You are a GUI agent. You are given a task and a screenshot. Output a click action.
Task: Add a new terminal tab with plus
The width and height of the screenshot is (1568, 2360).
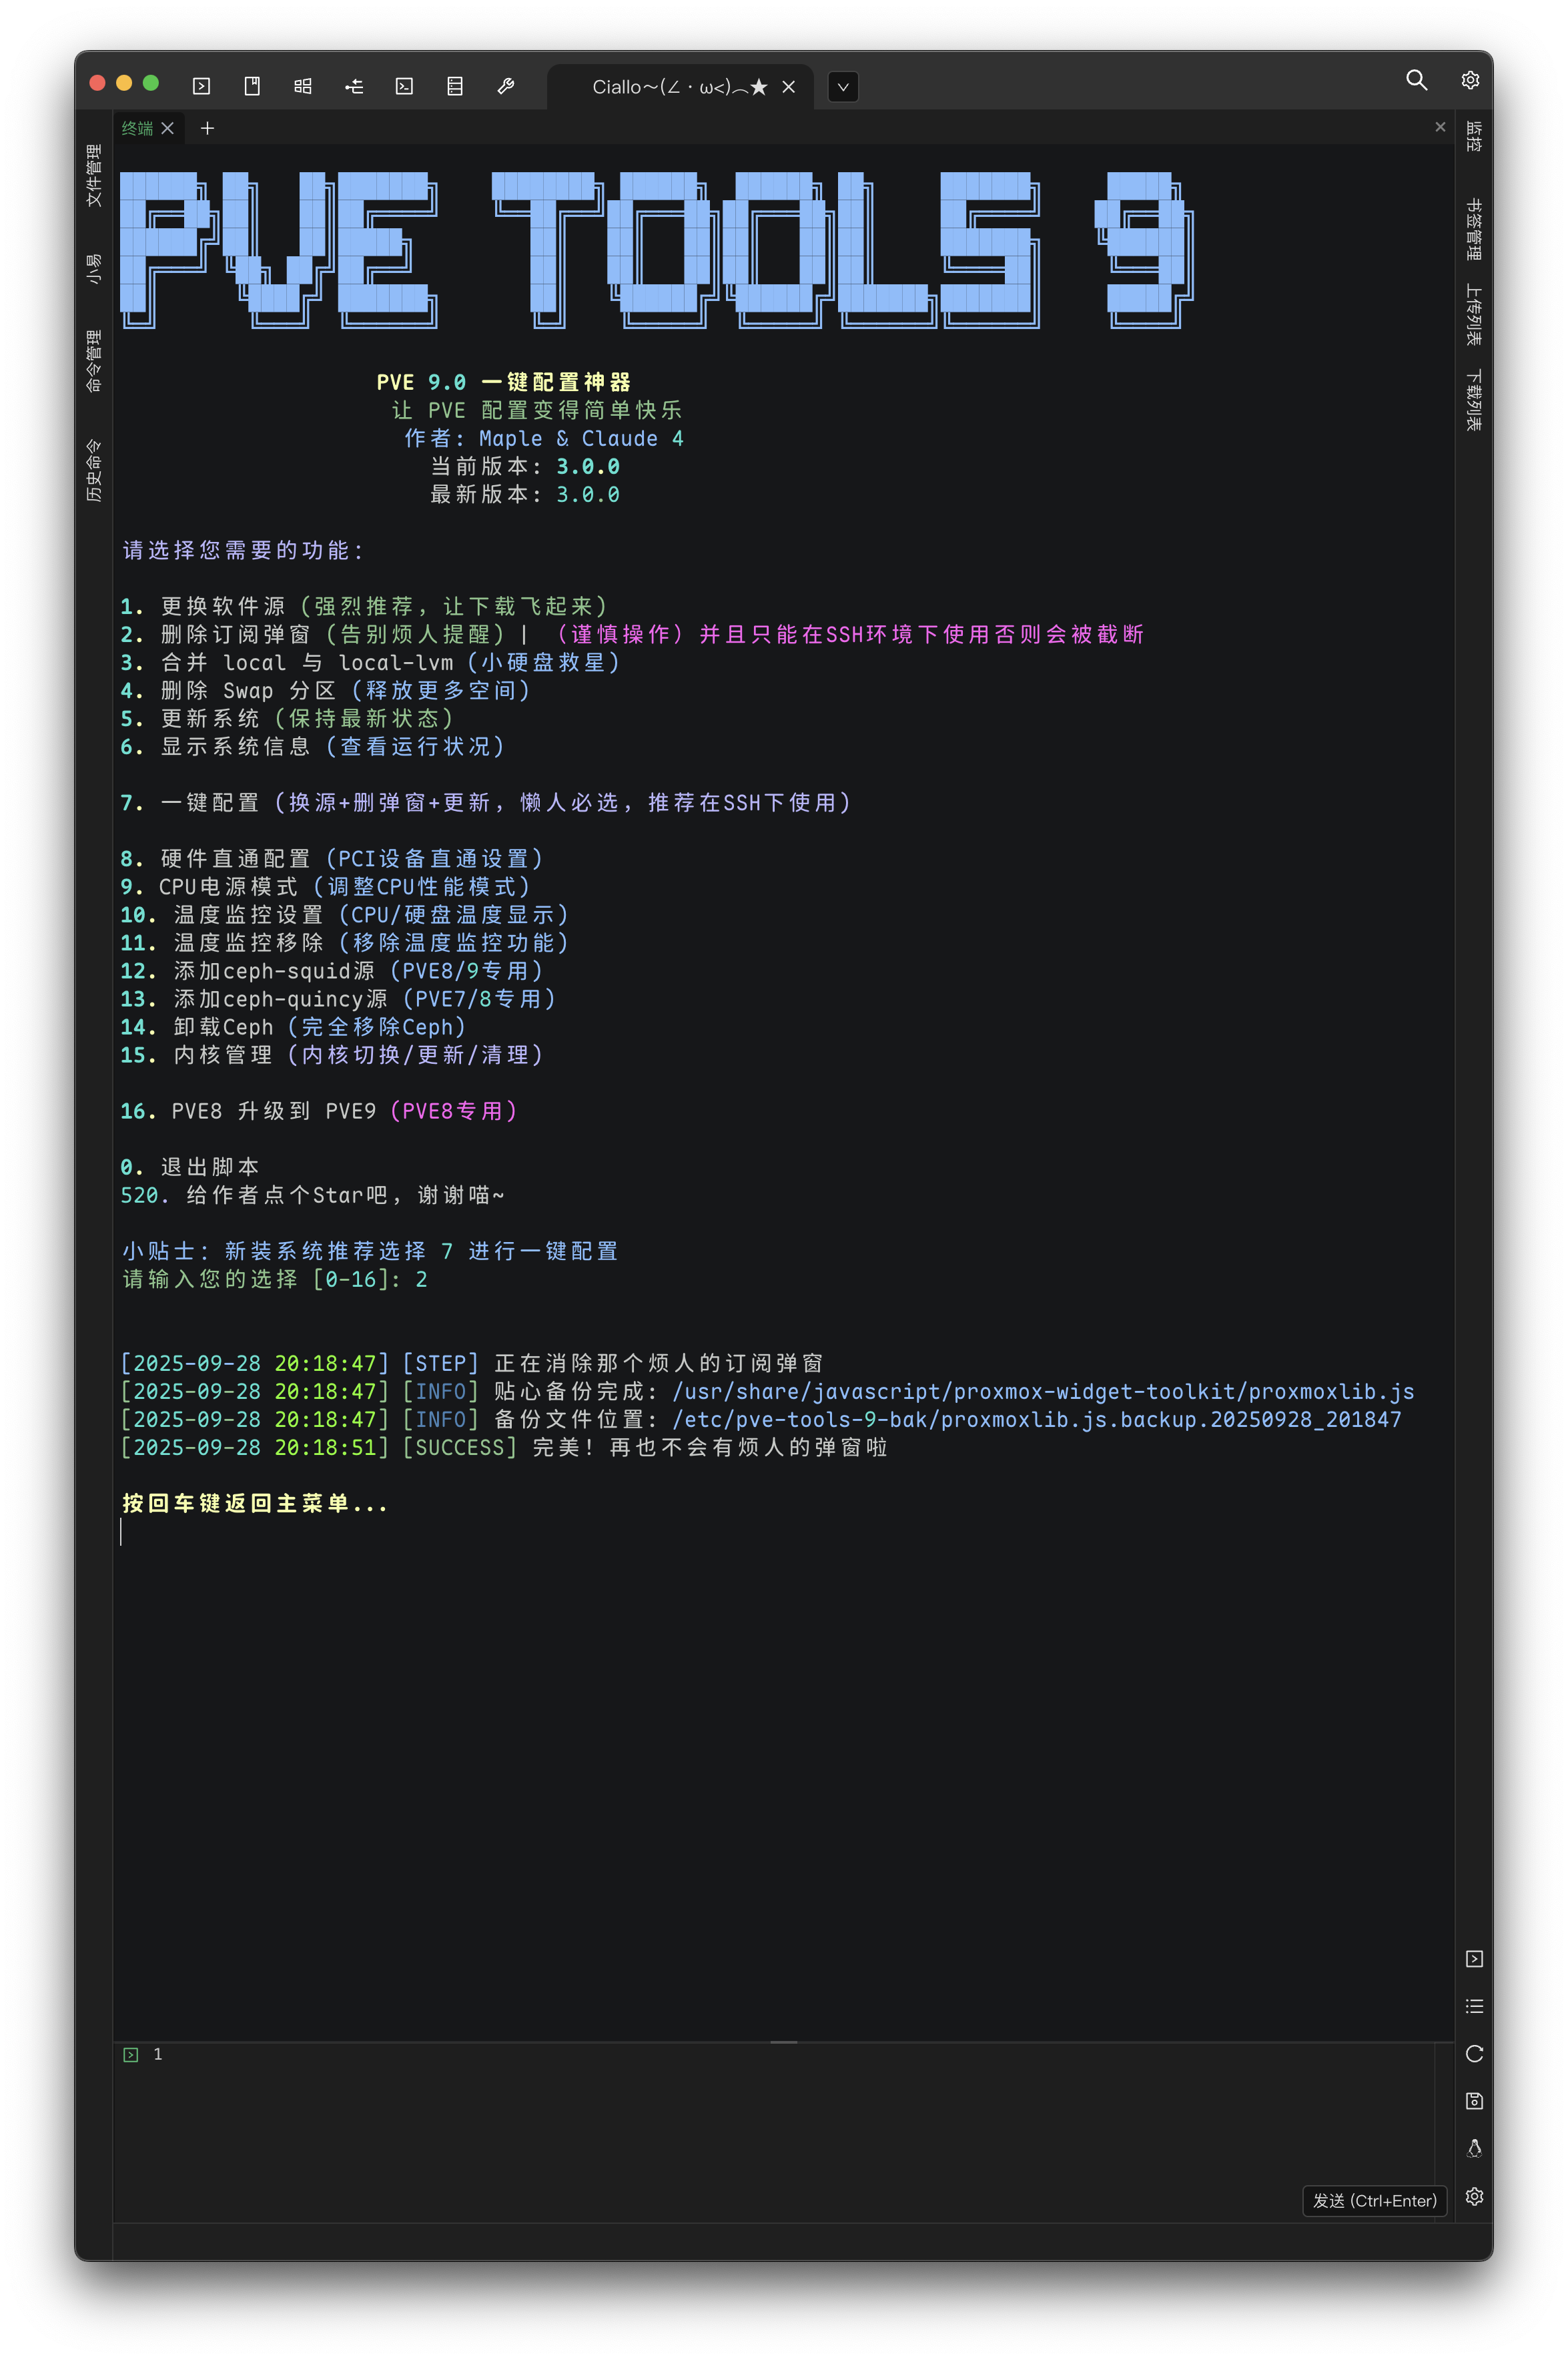coord(207,128)
